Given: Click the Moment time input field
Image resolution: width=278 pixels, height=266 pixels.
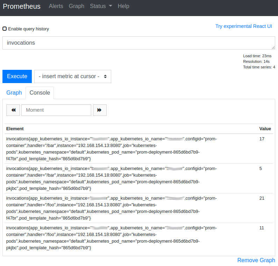Looking at the screenshot, I should point(56,110).
